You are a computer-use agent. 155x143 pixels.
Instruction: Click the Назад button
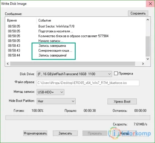pyautogui.click(x=124, y=133)
